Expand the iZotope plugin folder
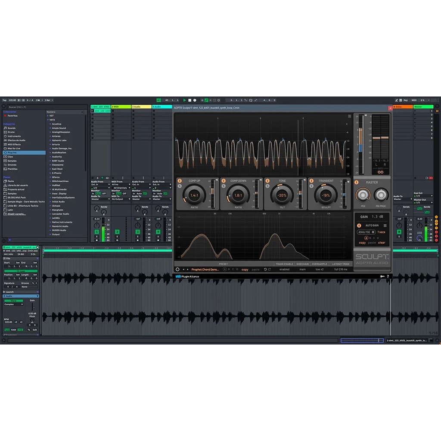This screenshot has height=441, width=441. (x=50, y=205)
